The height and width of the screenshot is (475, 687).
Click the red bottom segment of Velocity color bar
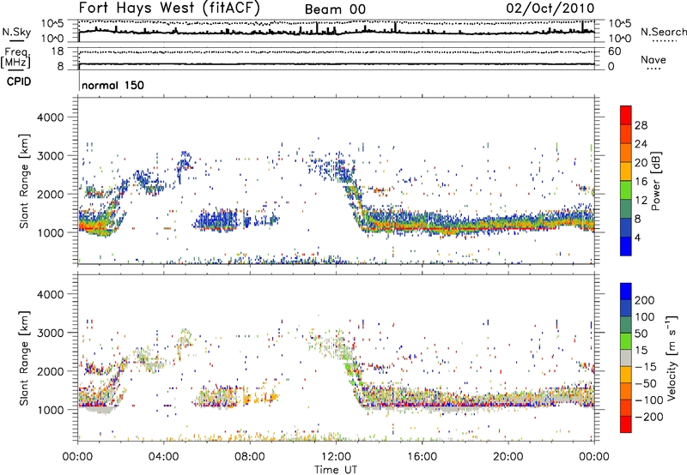(626, 424)
